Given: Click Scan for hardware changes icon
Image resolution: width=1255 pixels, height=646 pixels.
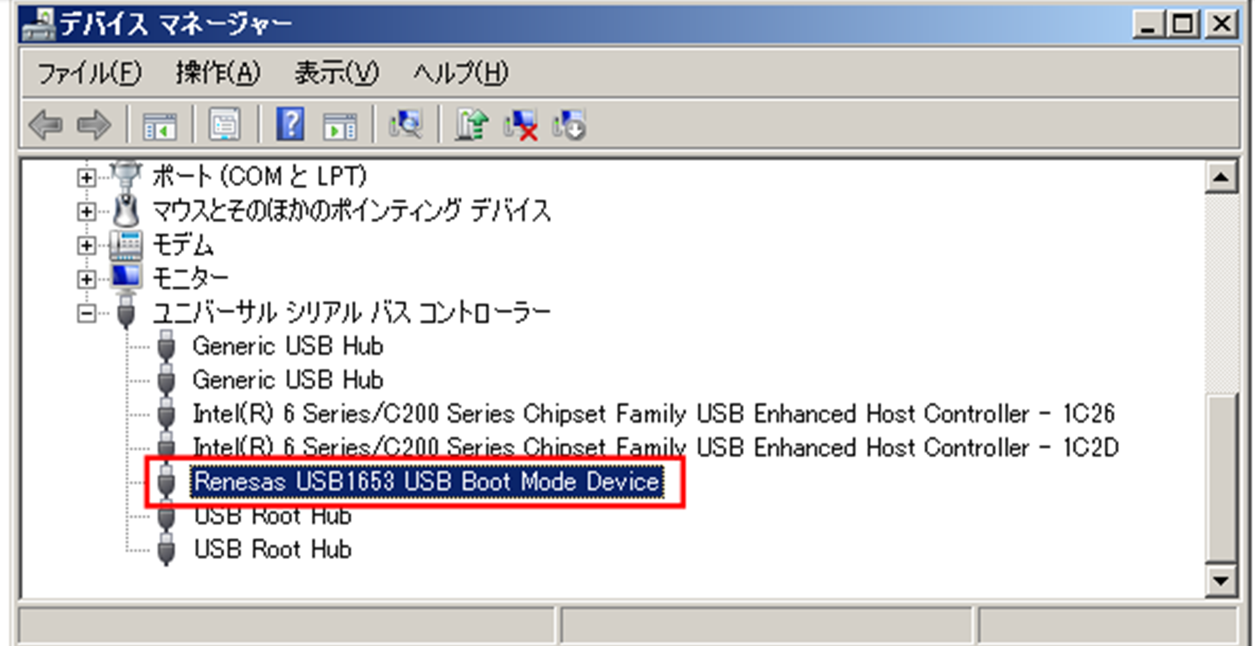Looking at the screenshot, I should [x=405, y=125].
